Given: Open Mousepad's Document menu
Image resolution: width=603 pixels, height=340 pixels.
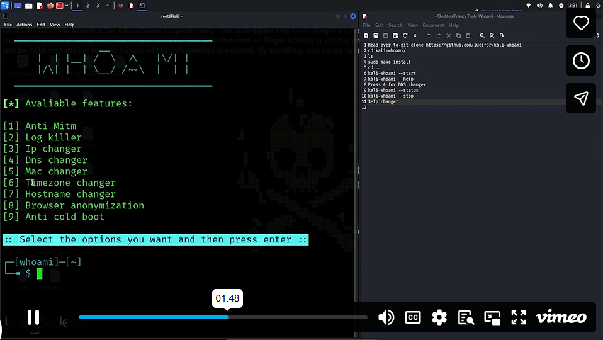Looking at the screenshot, I should point(433,25).
